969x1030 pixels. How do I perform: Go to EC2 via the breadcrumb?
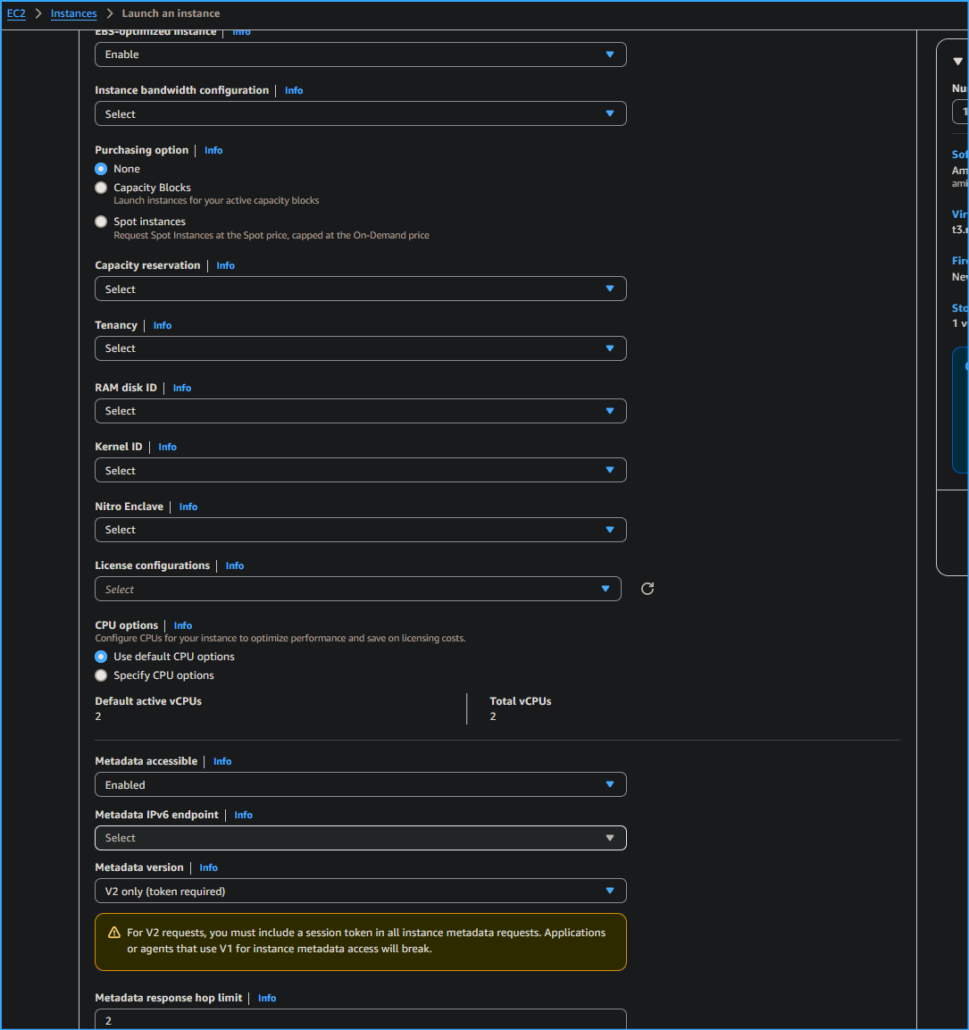[x=16, y=13]
